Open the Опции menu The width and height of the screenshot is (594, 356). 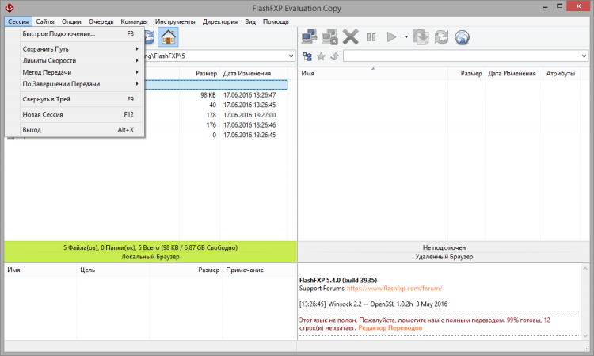[x=71, y=21]
